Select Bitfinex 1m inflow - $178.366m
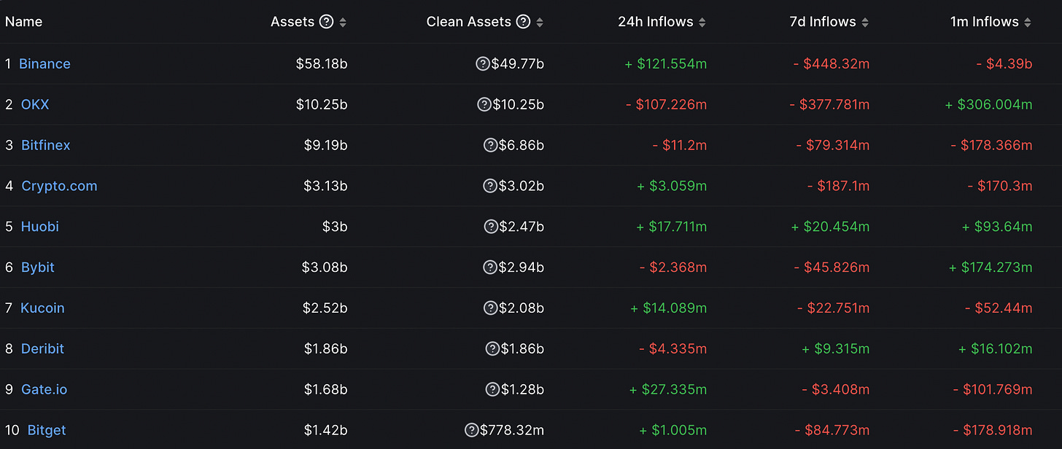The height and width of the screenshot is (449, 1062). pos(991,145)
